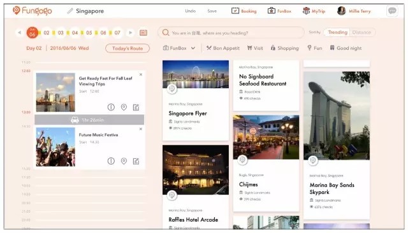408x233 pixels.
Task: Show info for Fall Leaf Viewing Trips
Action: [x=111, y=107]
